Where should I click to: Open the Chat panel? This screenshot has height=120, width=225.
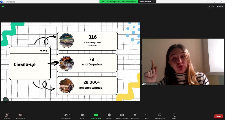coord(82,116)
